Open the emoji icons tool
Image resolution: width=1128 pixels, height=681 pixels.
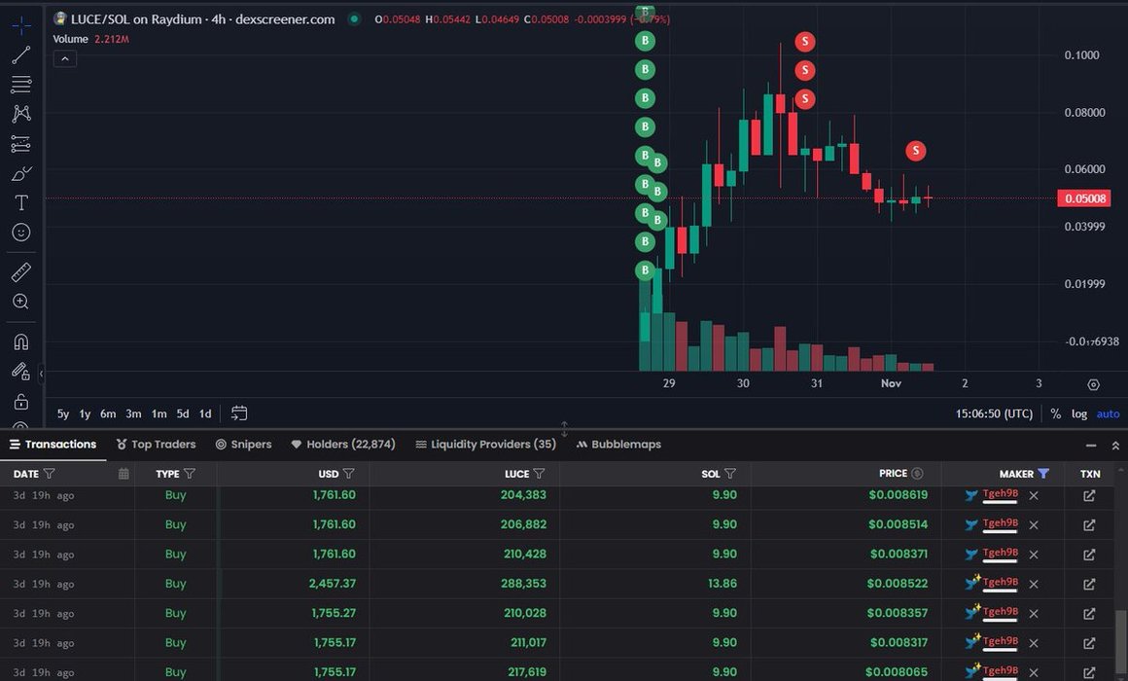[x=20, y=233]
